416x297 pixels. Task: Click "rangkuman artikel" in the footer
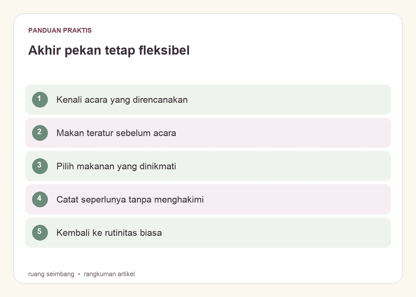(109, 274)
